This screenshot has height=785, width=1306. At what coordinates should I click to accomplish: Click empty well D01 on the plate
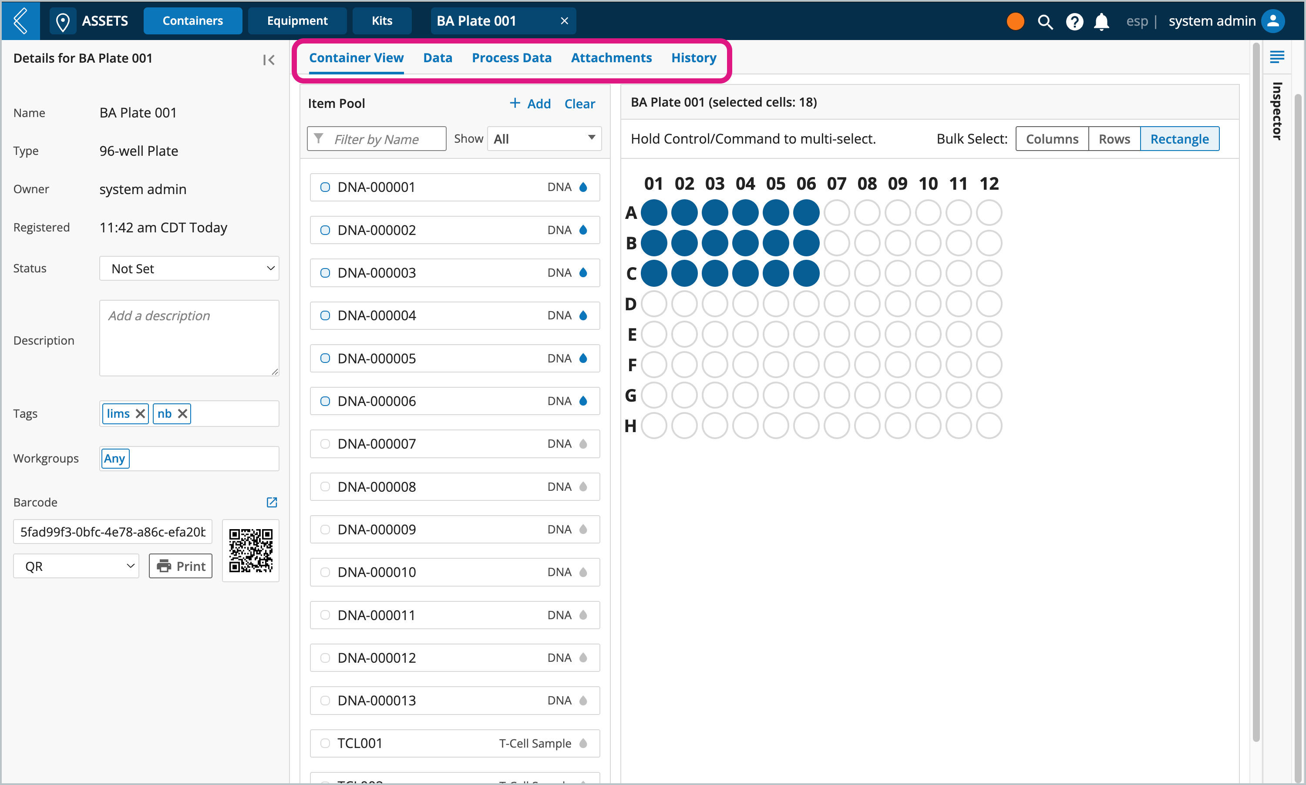pos(653,304)
